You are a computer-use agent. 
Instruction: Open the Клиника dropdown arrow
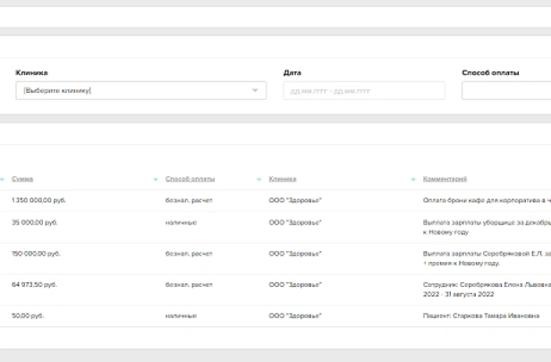pyautogui.click(x=255, y=90)
